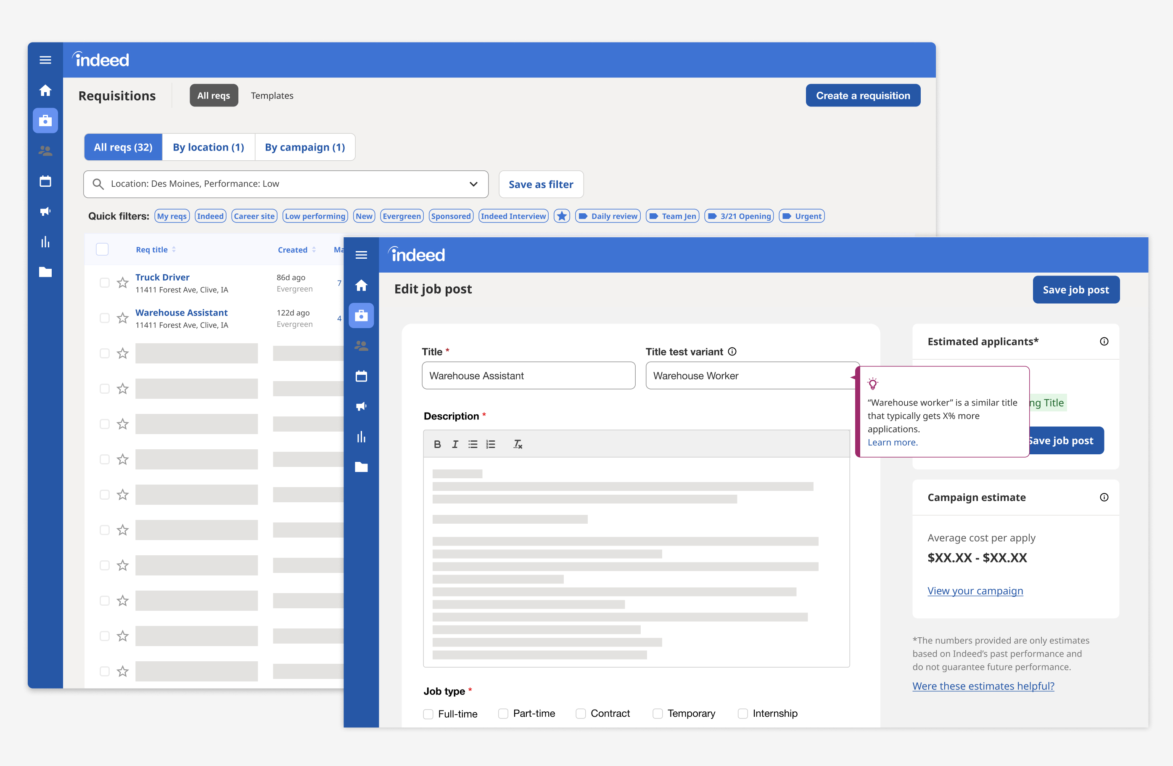Image resolution: width=1173 pixels, height=766 pixels.
Task: Open hamburger menu in Edit job post window
Action: pyautogui.click(x=361, y=254)
